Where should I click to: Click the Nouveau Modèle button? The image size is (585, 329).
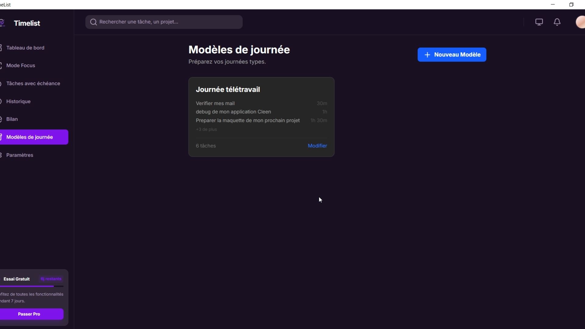point(452,55)
